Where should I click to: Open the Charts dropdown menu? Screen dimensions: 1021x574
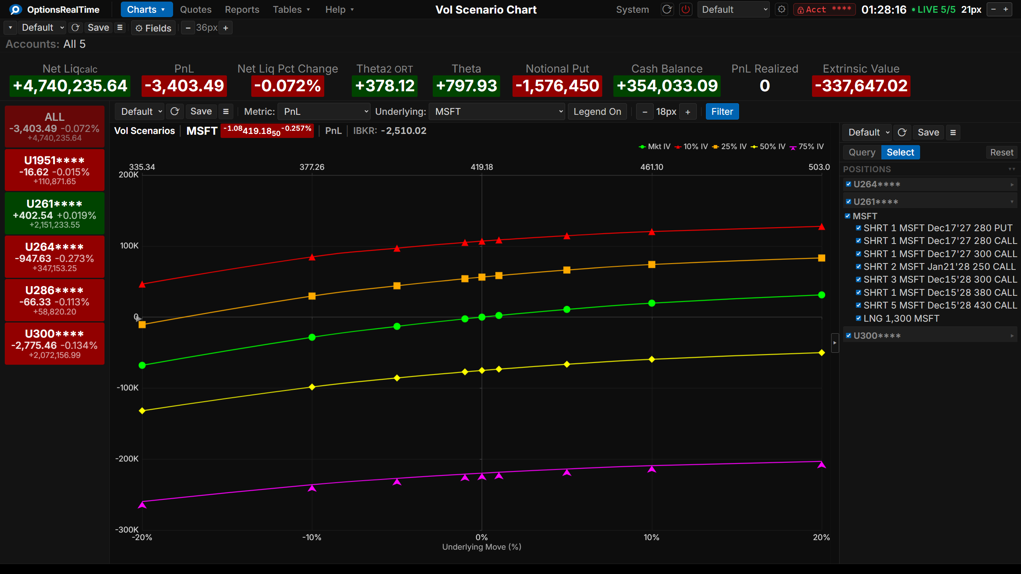(x=146, y=10)
